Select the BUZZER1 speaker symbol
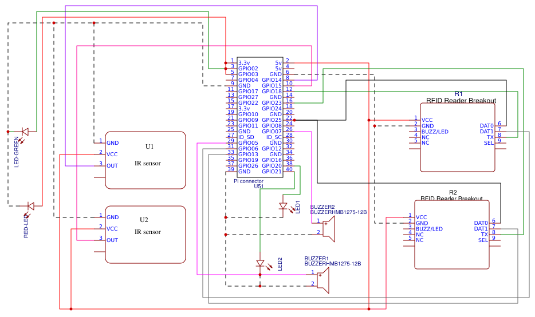Viewport: 535px width, 317px height. click(x=322, y=280)
